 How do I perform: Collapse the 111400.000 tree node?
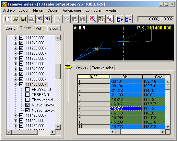[x=15, y=84]
